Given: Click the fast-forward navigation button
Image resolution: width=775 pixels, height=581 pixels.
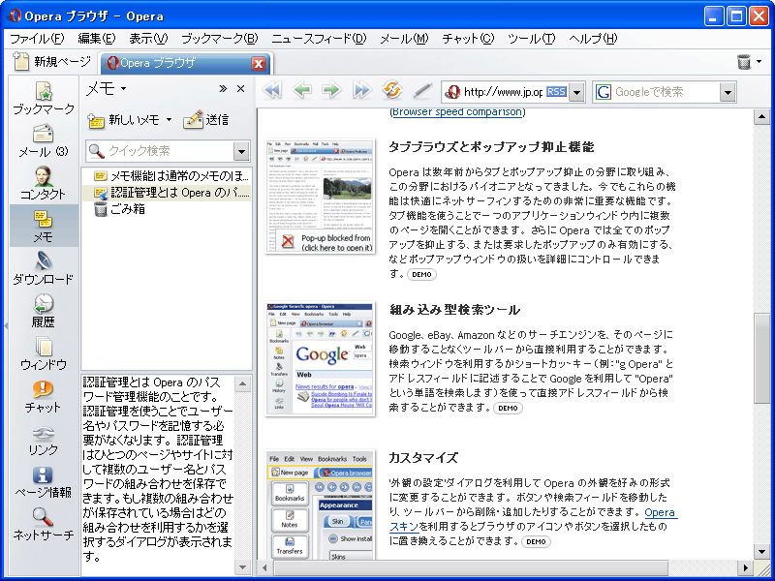Looking at the screenshot, I should 361,90.
